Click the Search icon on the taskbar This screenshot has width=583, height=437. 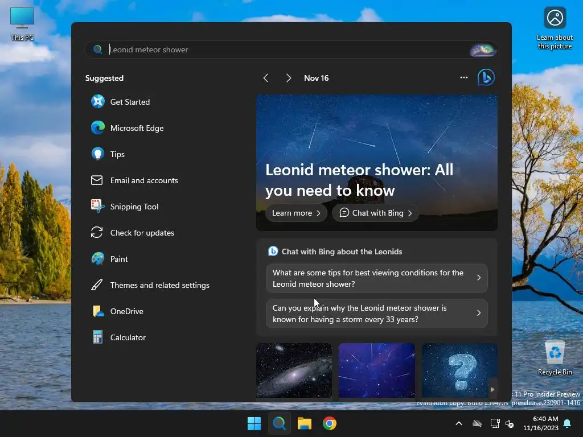coord(279,423)
